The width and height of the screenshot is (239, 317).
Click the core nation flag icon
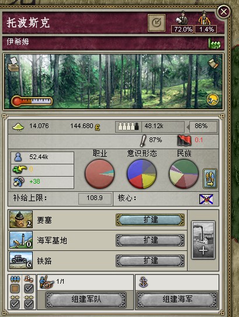(206, 199)
